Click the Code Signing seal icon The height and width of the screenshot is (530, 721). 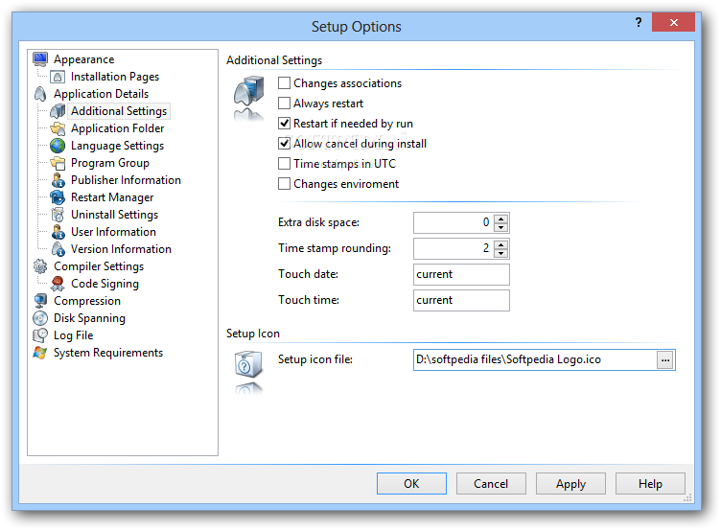pyautogui.click(x=58, y=284)
